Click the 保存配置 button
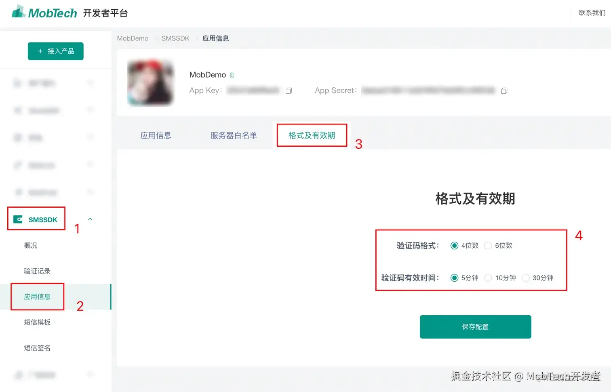The height and width of the screenshot is (392, 611). pyautogui.click(x=475, y=327)
